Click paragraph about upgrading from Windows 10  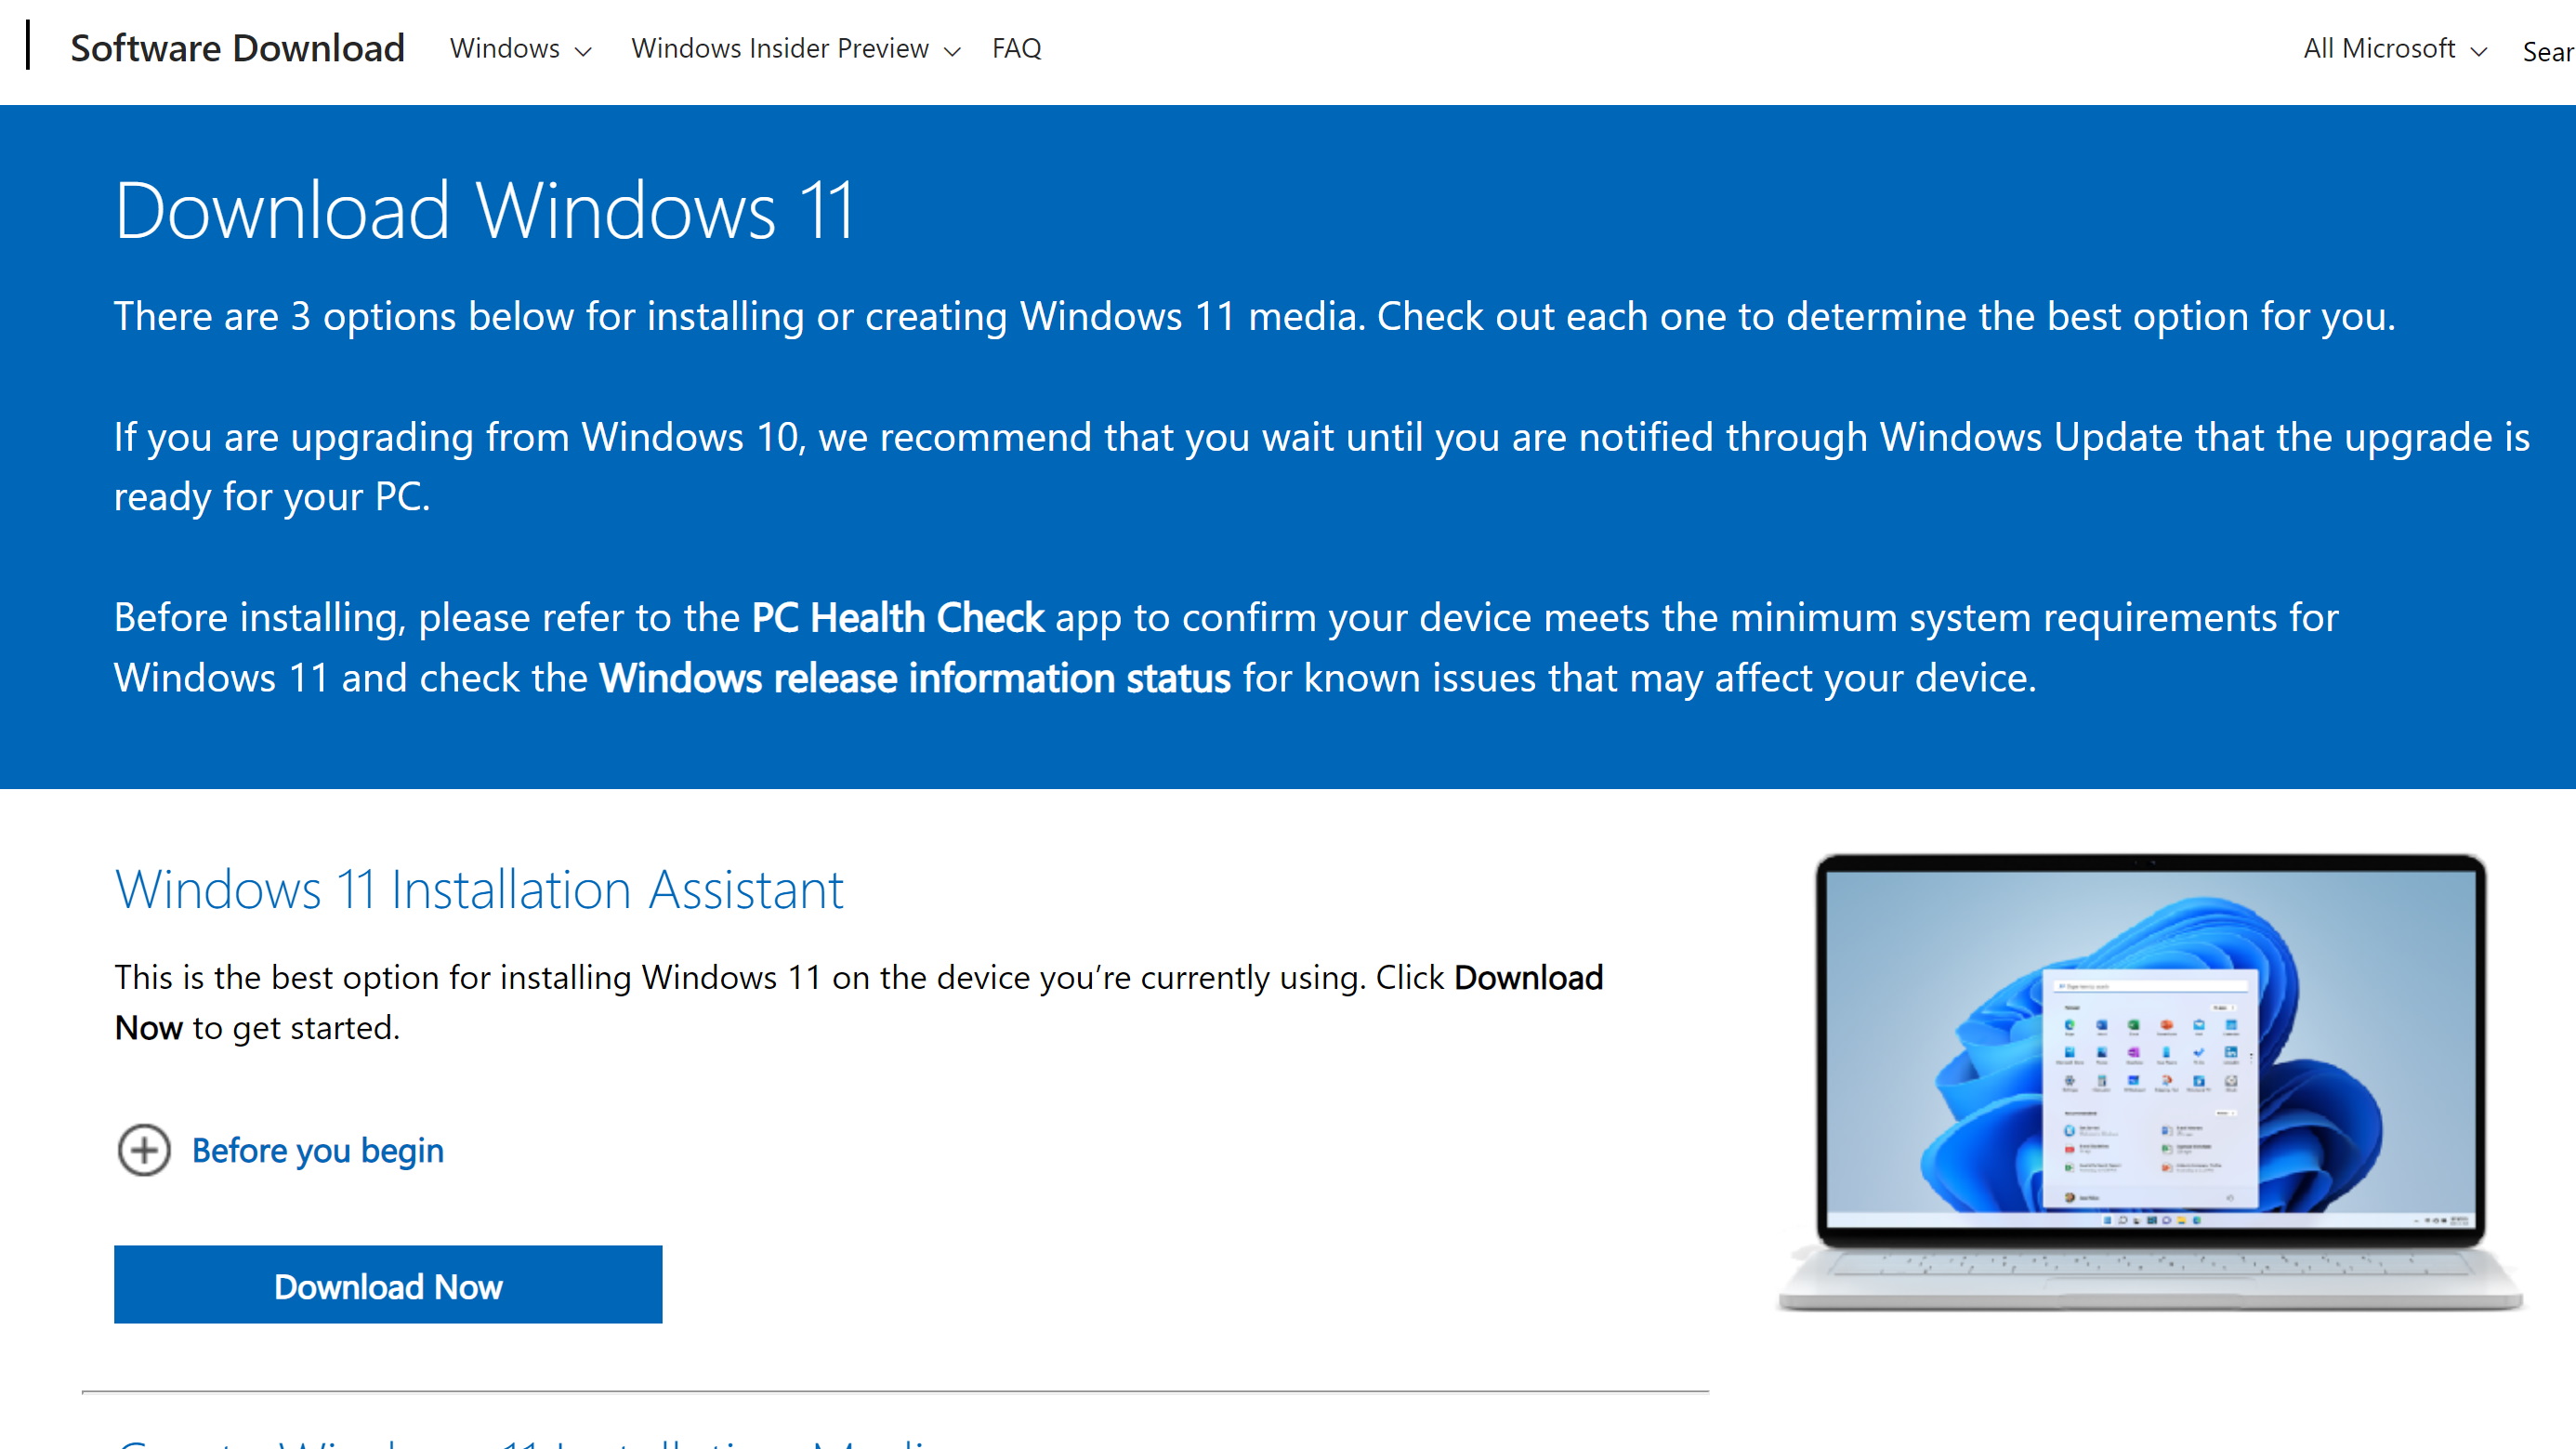click(x=1321, y=467)
